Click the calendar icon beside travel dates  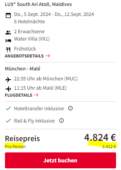tap(8, 15)
